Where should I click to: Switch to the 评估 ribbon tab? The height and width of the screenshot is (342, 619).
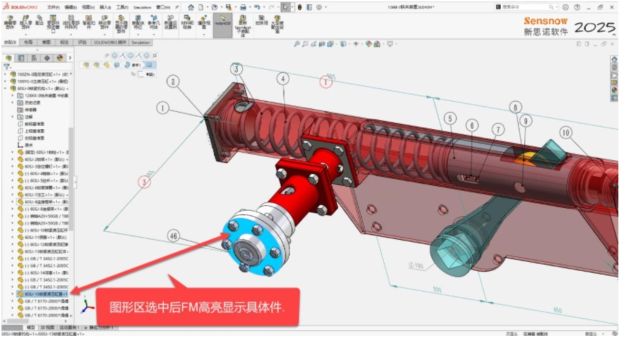coord(82,42)
